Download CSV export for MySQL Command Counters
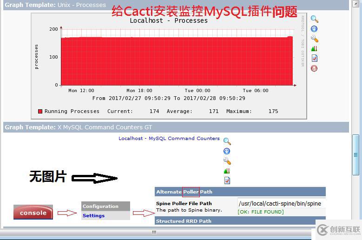 click(x=227, y=151)
